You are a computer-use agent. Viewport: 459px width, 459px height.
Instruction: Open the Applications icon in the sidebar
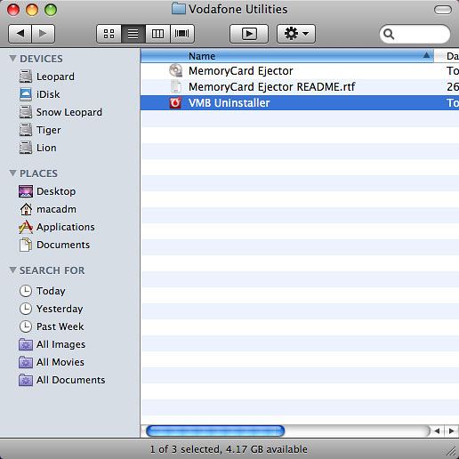point(26,227)
